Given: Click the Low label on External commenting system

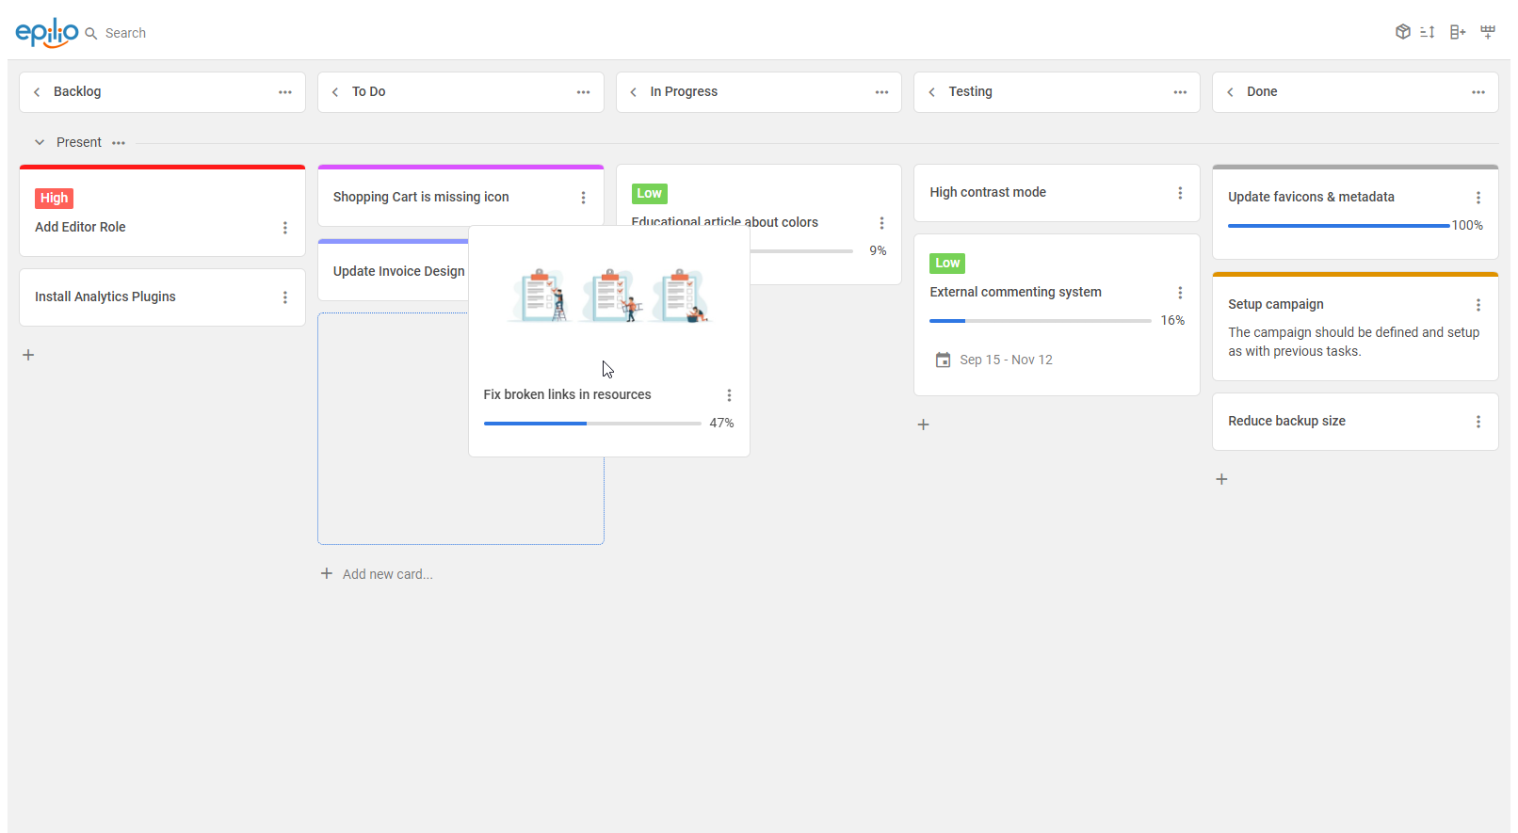Looking at the screenshot, I should click(947, 264).
